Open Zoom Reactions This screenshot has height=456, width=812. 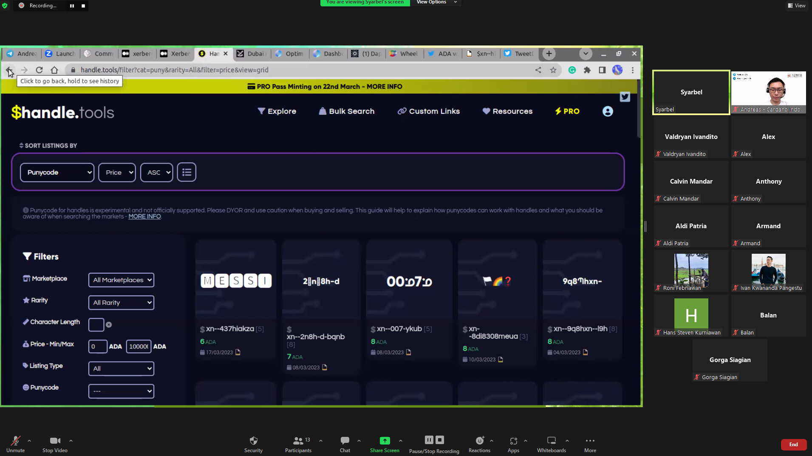coord(479,444)
